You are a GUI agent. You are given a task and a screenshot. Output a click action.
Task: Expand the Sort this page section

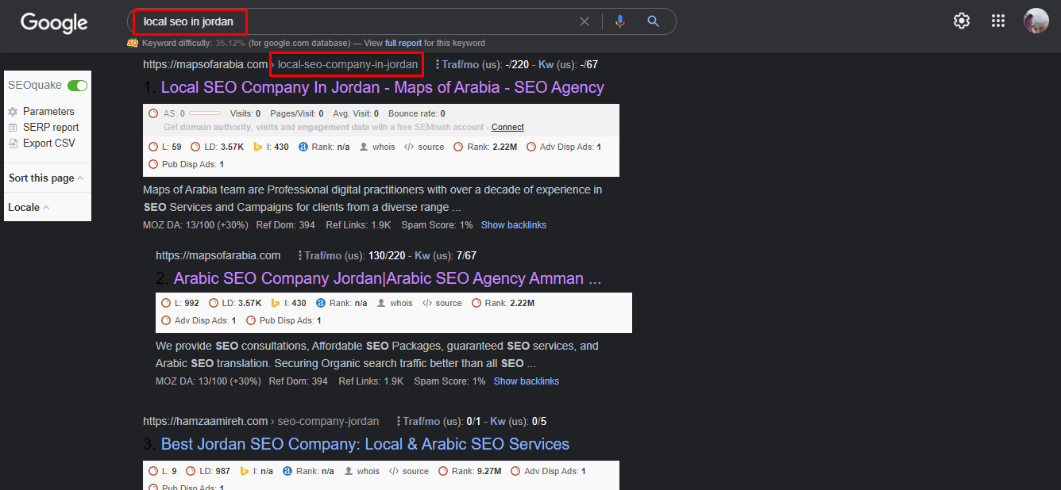click(46, 178)
